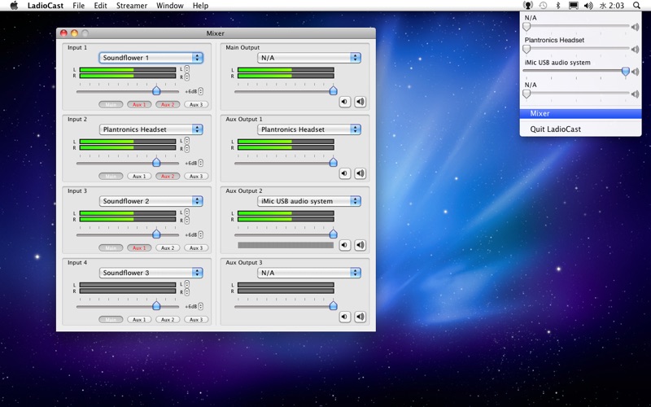Open the Help menu
Image resolution: width=651 pixels, height=407 pixels.
click(x=200, y=6)
